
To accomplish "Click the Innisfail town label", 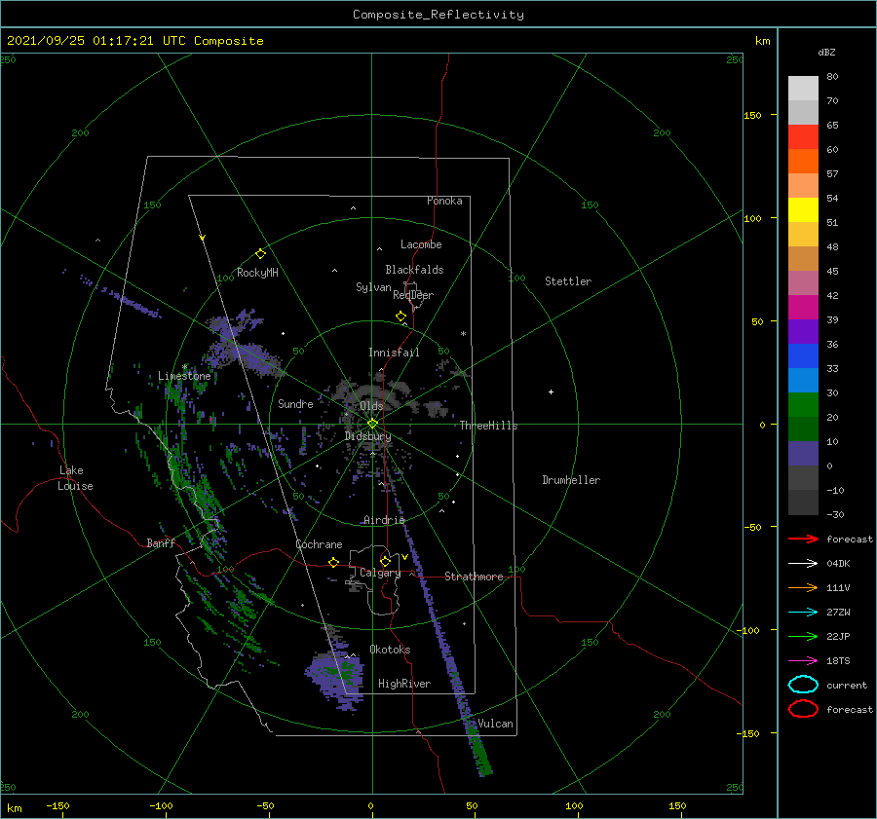I will [x=394, y=353].
